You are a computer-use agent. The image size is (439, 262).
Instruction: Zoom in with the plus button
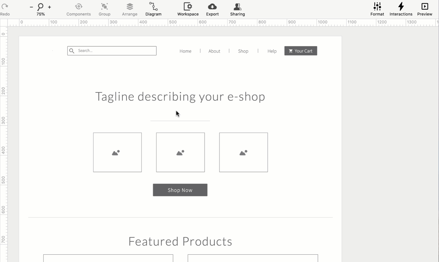pyautogui.click(x=50, y=7)
